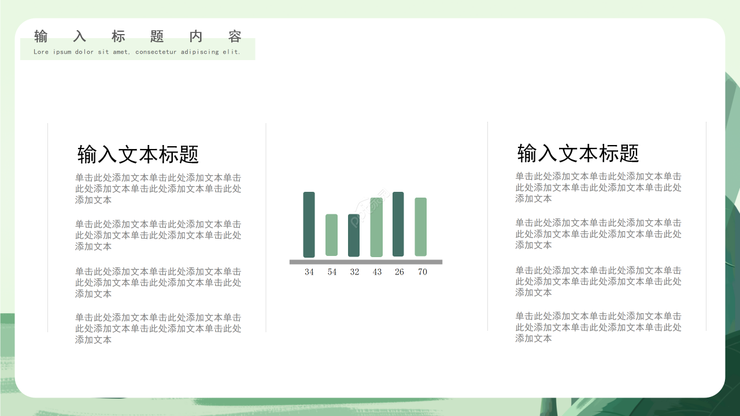This screenshot has width=740, height=416.
Task: Click the slide title 输入标题内容
Action: point(139,36)
